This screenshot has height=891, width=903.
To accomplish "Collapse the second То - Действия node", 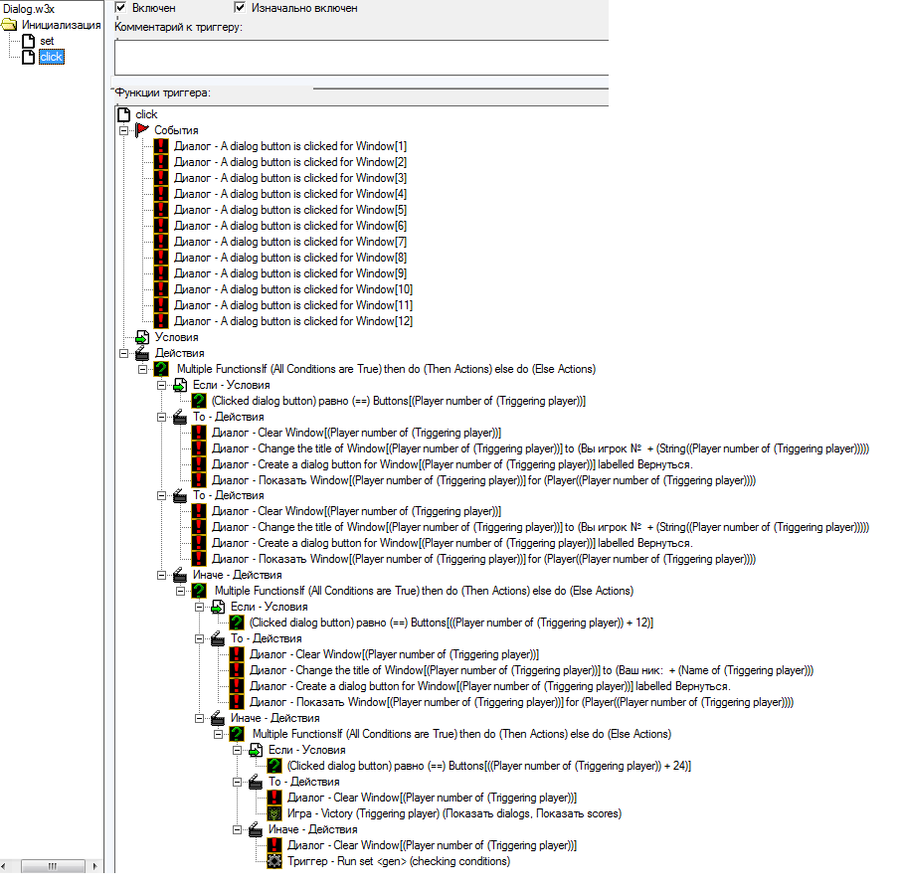I will pyautogui.click(x=162, y=496).
